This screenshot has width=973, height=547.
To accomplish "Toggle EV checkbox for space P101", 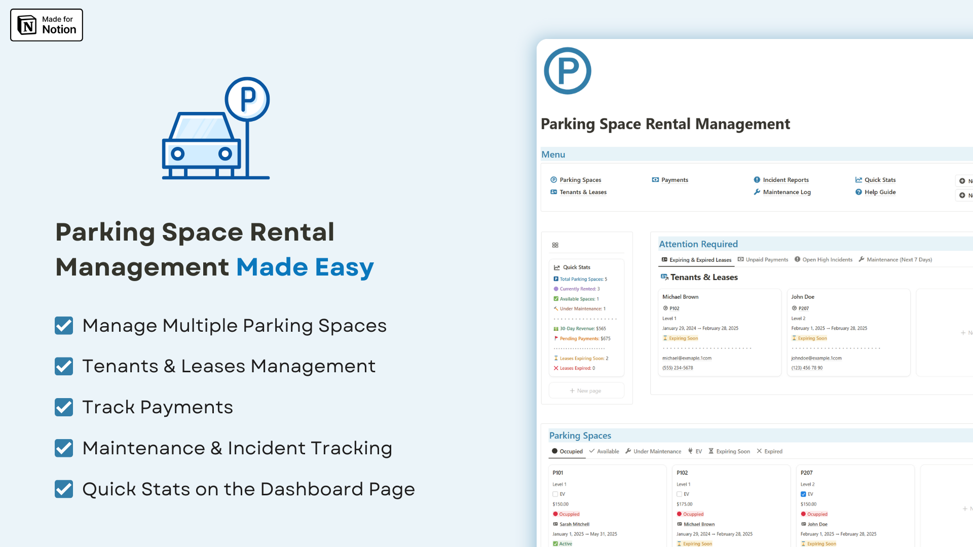I will 555,494.
